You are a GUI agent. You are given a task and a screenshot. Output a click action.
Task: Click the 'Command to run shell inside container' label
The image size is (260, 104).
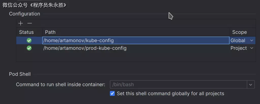(60, 84)
